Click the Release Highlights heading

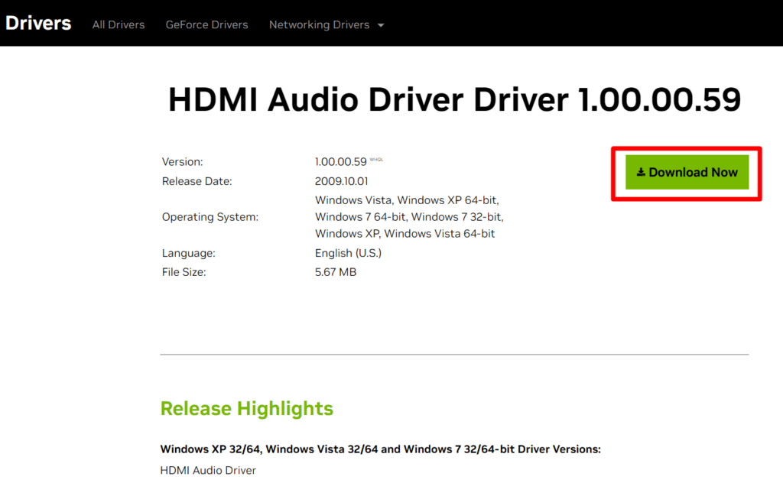247,408
